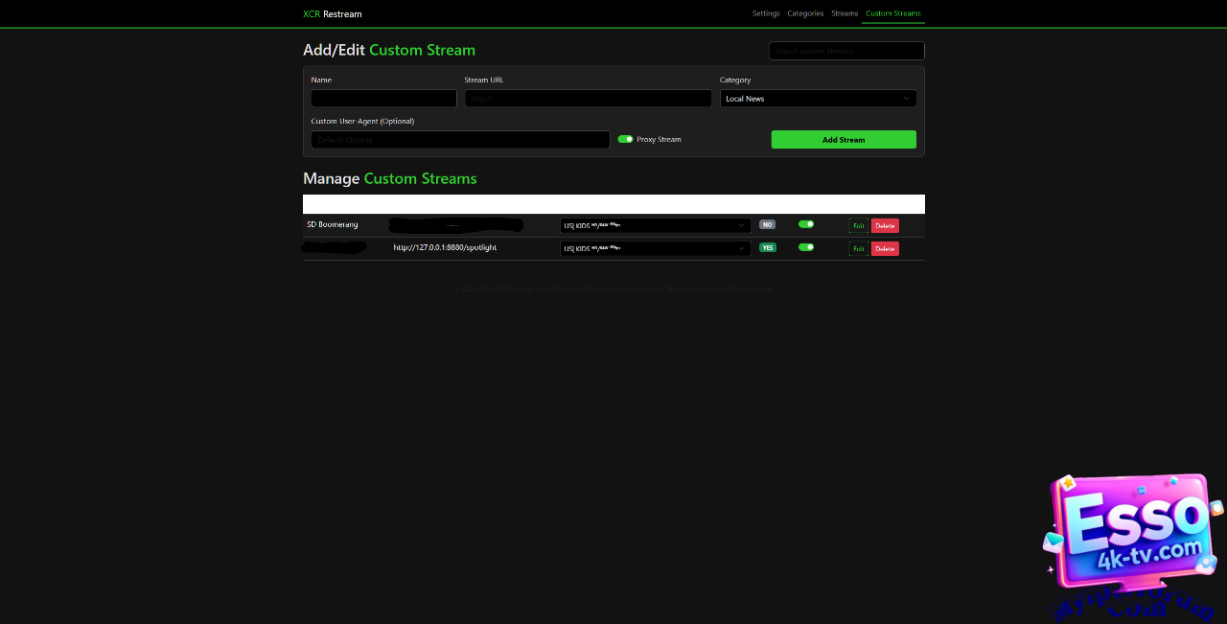Open the Category dropdown showing Local News
This screenshot has height=624, width=1227.
coord(818,99)
